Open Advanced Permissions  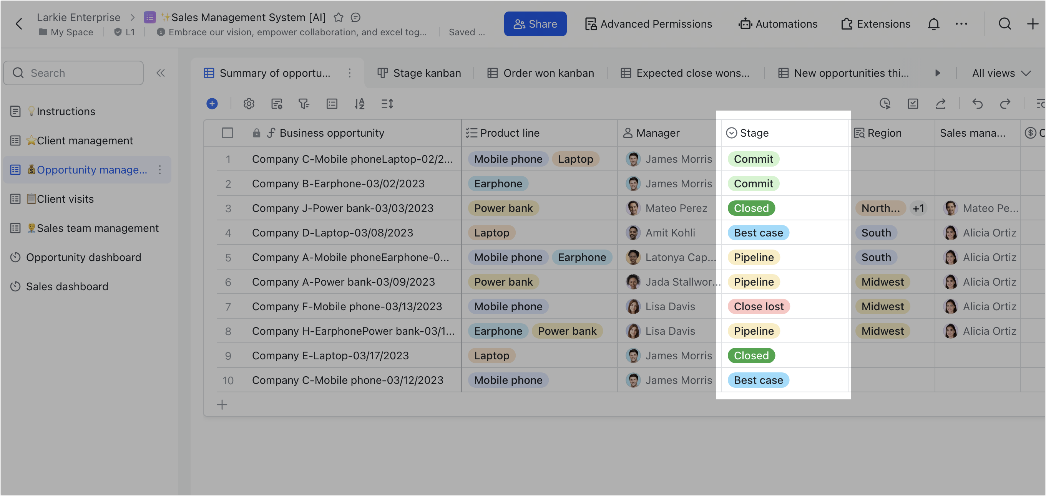649,24
